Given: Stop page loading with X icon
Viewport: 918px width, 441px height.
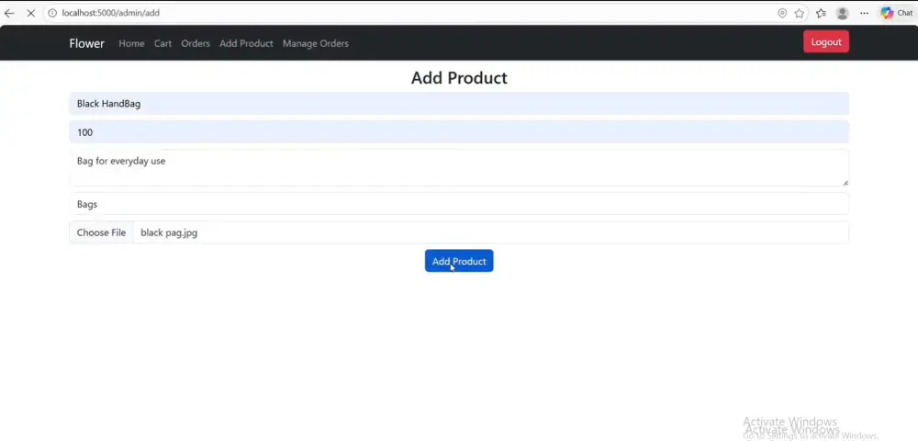Looking at the screenshot, I should pyautogui.click(x=31, y=13).
